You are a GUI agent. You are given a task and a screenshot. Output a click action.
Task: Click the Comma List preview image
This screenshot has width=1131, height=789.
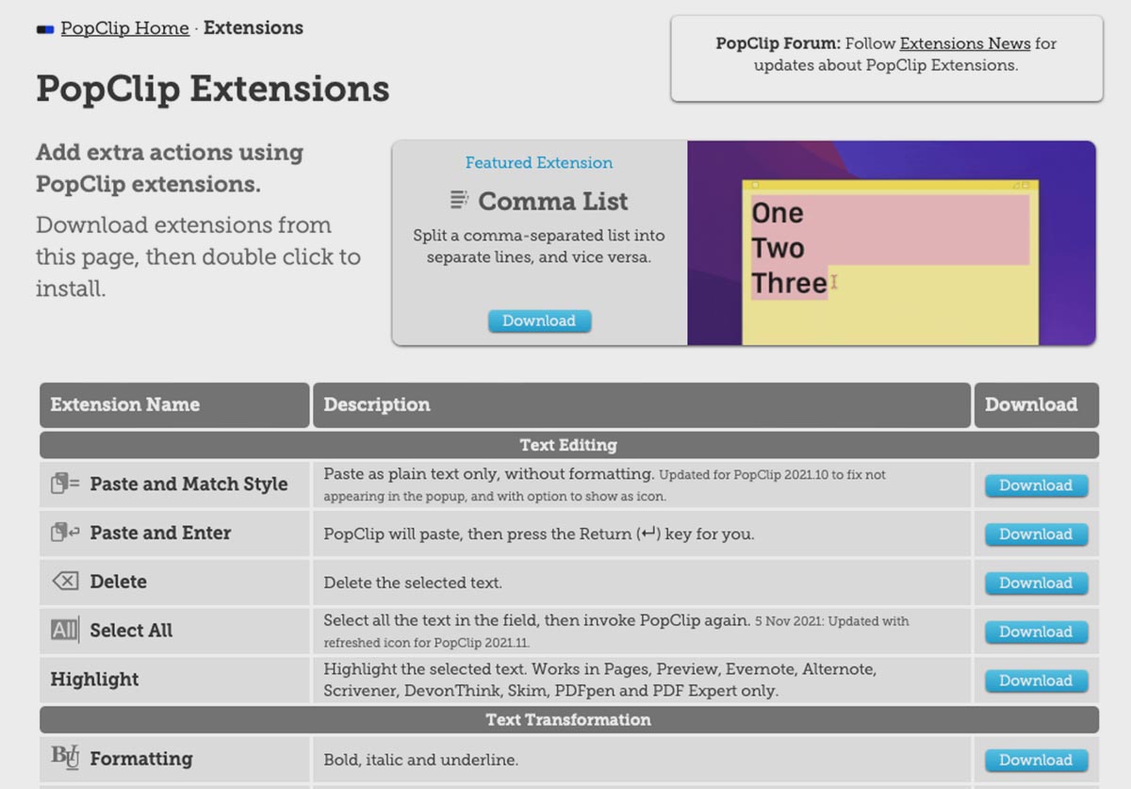pyautogui.click(x=891, y=243)
